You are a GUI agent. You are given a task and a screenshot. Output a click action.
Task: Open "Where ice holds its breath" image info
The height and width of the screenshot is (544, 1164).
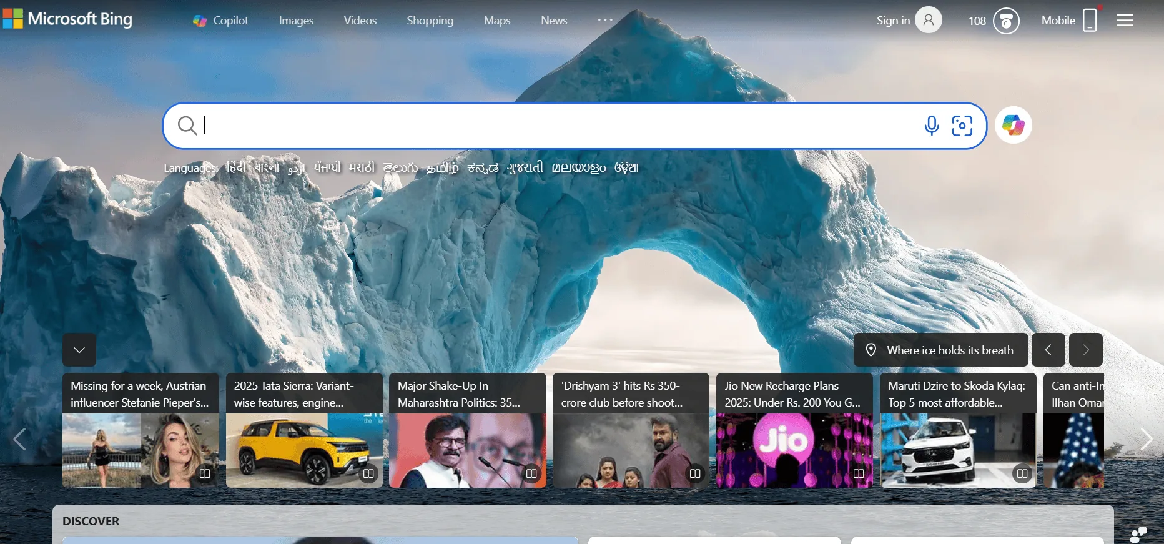[940, 350]
